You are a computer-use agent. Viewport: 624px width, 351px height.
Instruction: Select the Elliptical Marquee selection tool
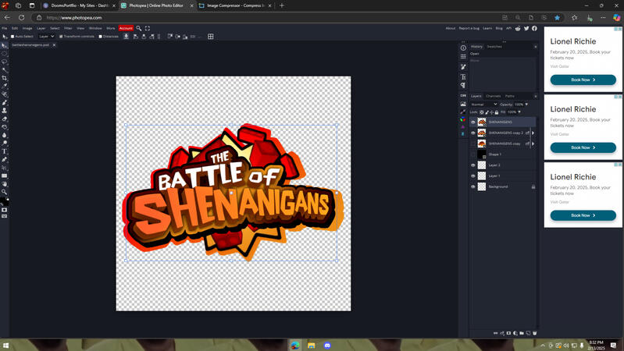click(x=5, y=54)
